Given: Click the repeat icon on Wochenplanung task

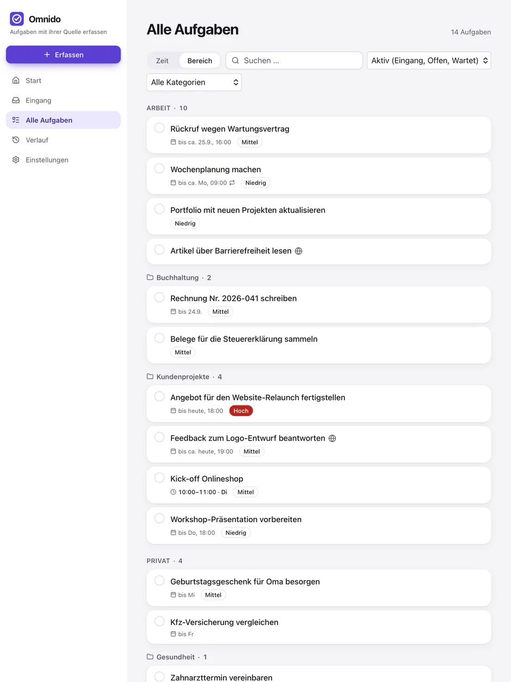Looking at the screenshot, I should pyautogui.click(x=232, y=183).
